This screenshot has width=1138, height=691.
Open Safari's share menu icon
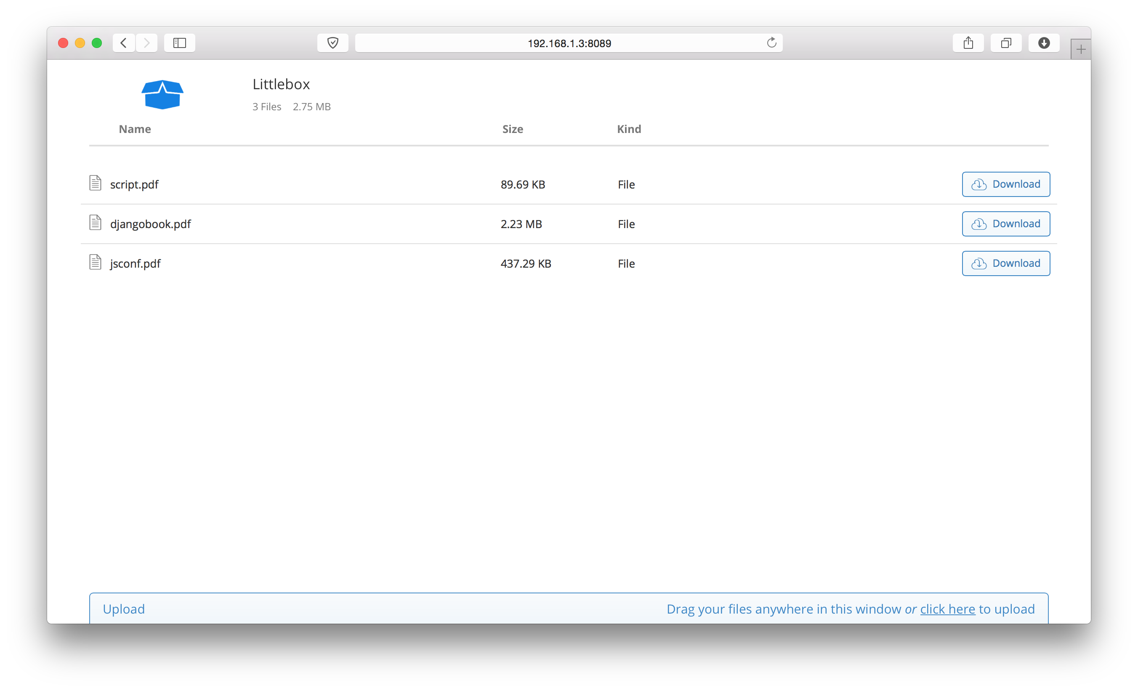pos(968,43)
